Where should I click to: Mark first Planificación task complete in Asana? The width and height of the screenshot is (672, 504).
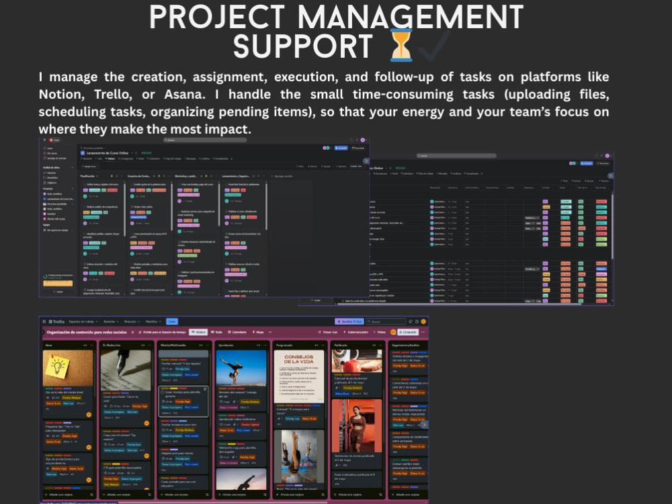click(85, 184)
